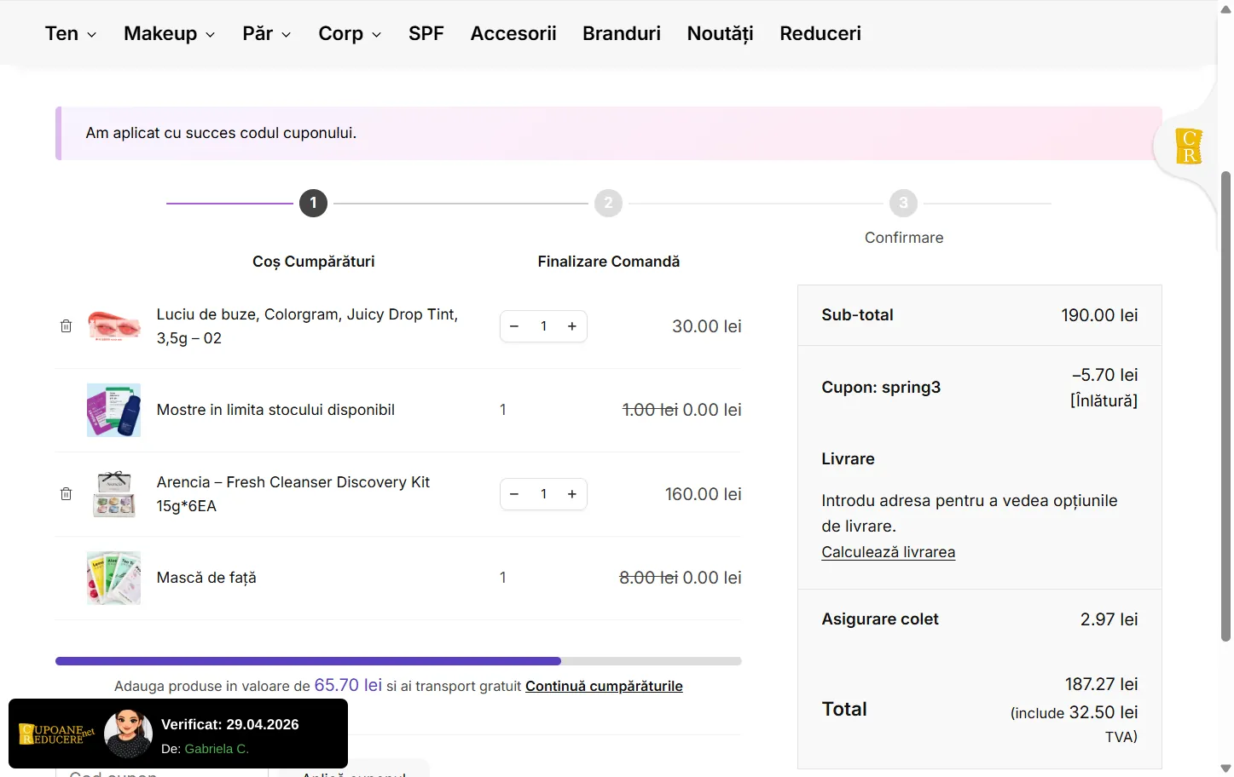Open the Branduri menu item

tap(621, 33)
